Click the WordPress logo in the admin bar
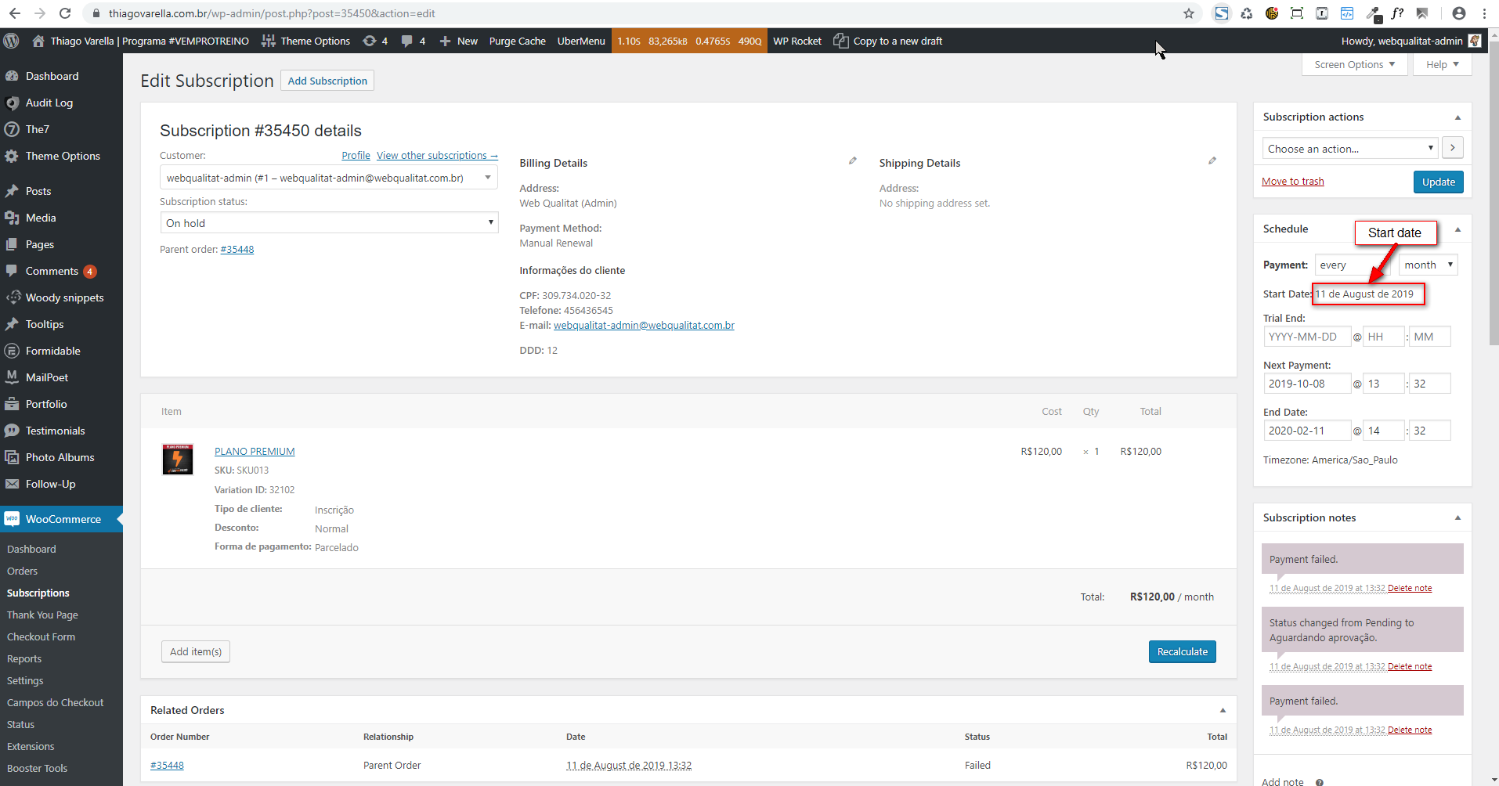 (x=11, y=41)
